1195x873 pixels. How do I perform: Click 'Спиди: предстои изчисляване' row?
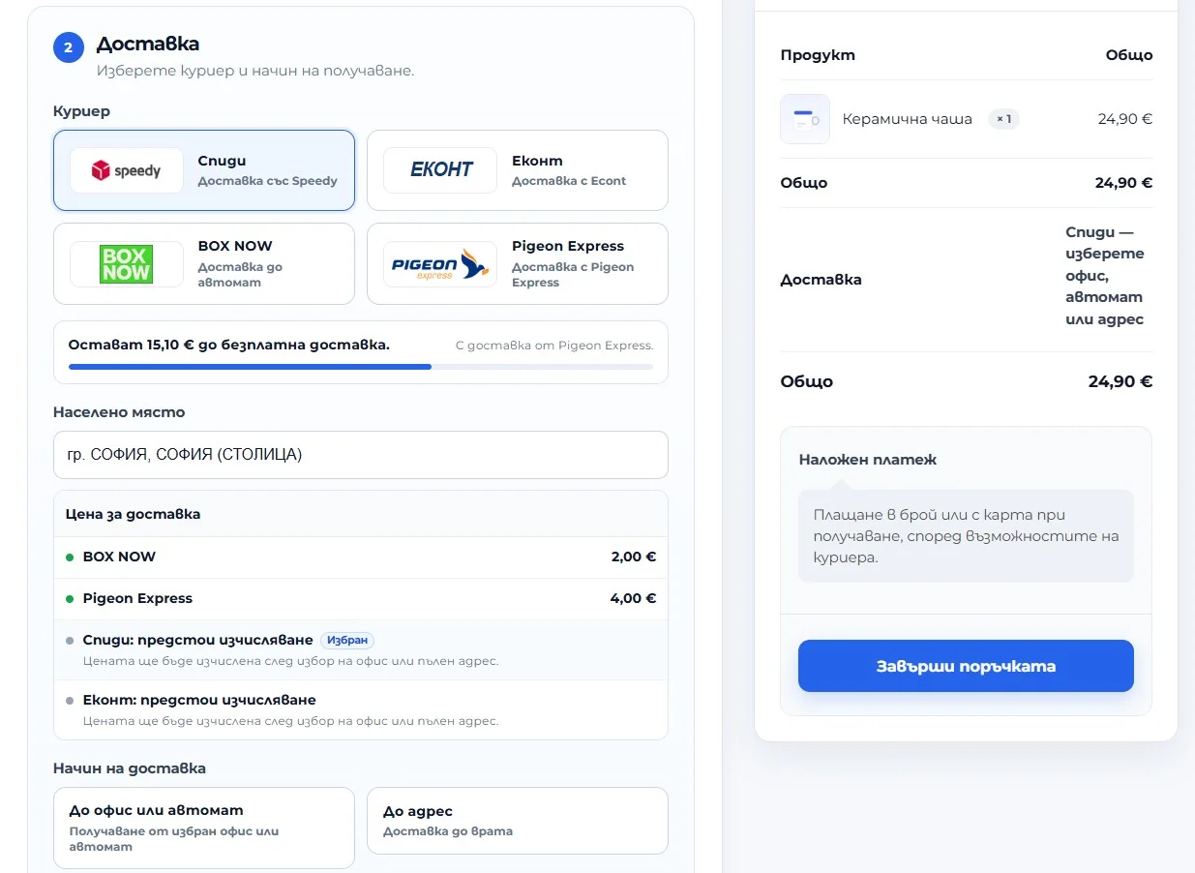(361, 650)
